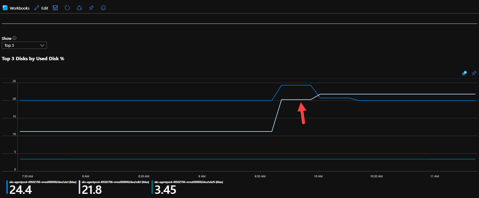Click the 10 AM axis label
The height and width of the screenshot is (198, 479).
(318, 176)
